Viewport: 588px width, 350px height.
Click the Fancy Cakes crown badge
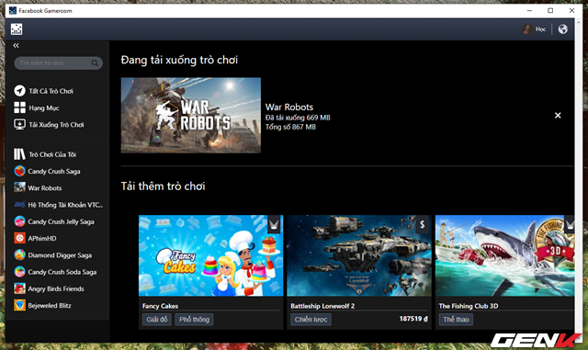tap(274, 224)
